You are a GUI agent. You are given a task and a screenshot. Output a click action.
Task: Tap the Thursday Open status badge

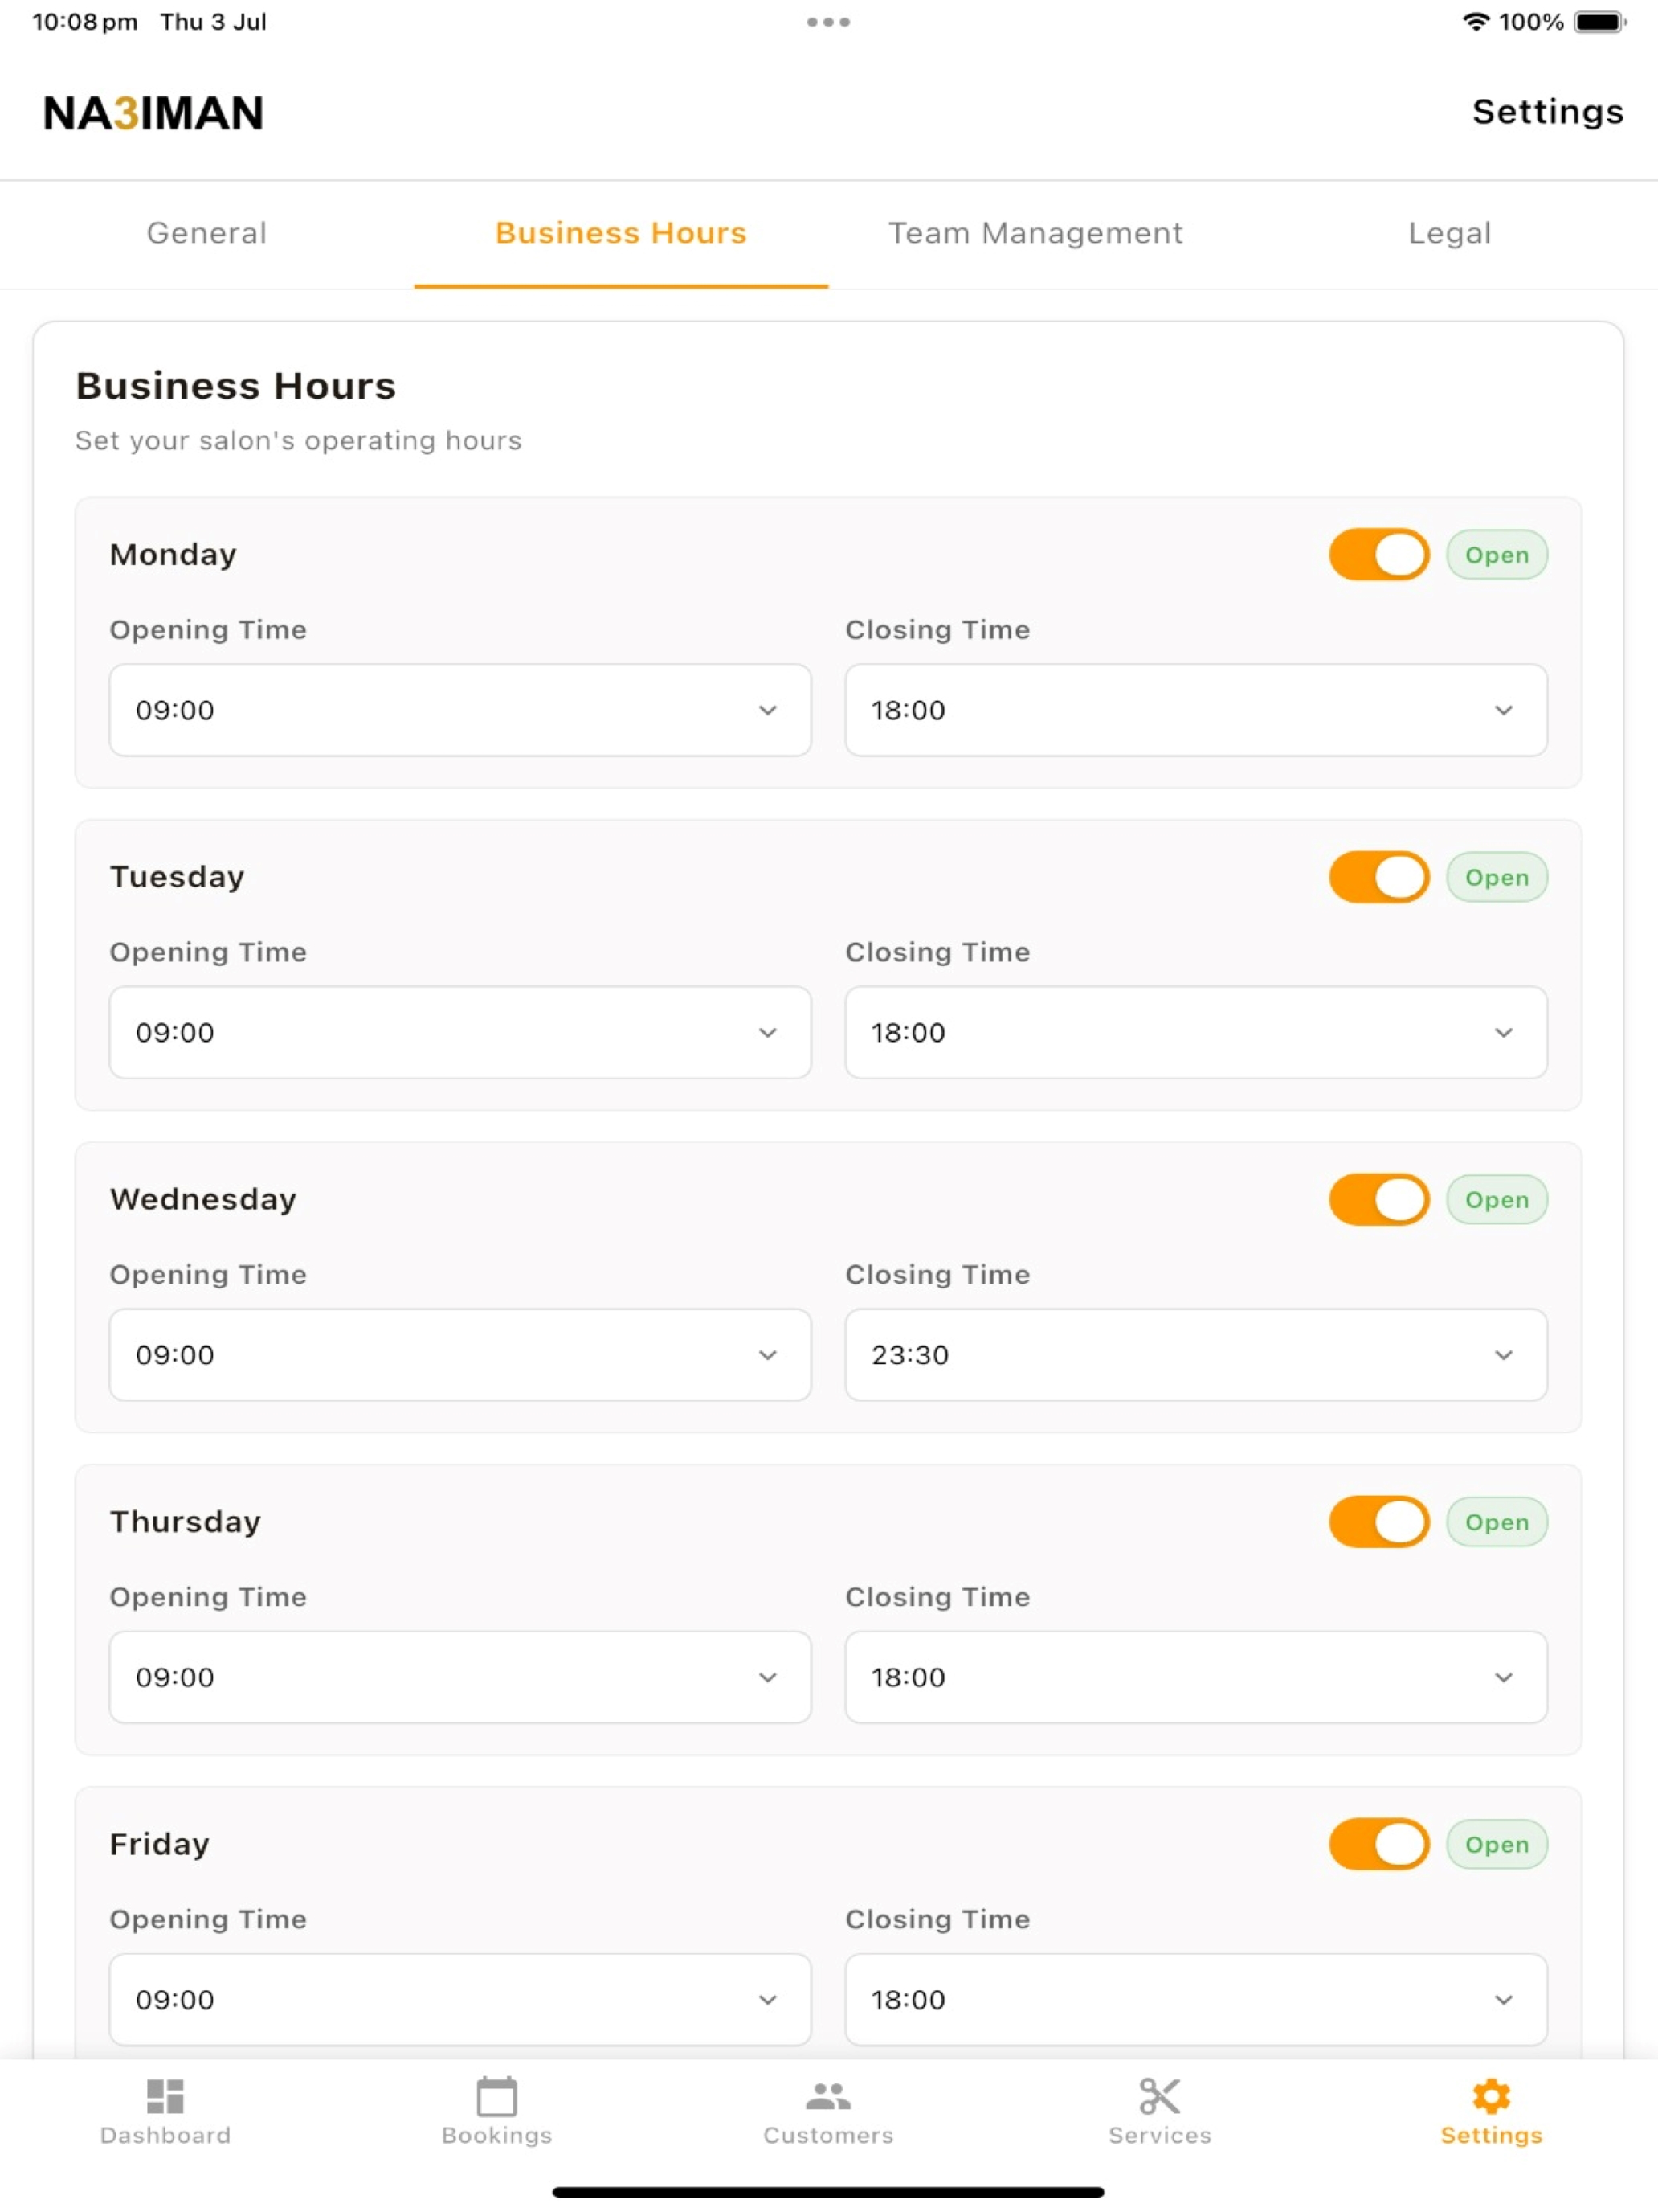[1496, 1522]
